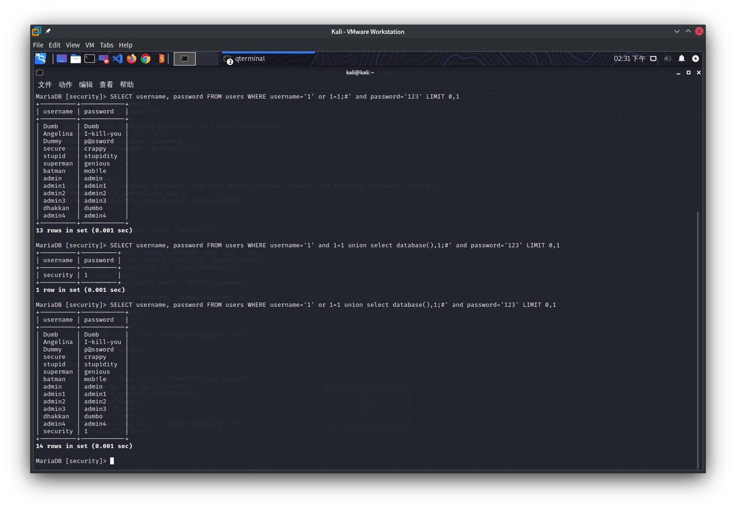This screenshot has width=736, height=509.
Task: Click the qterminal taskbar button
Action: click(268, 59)
